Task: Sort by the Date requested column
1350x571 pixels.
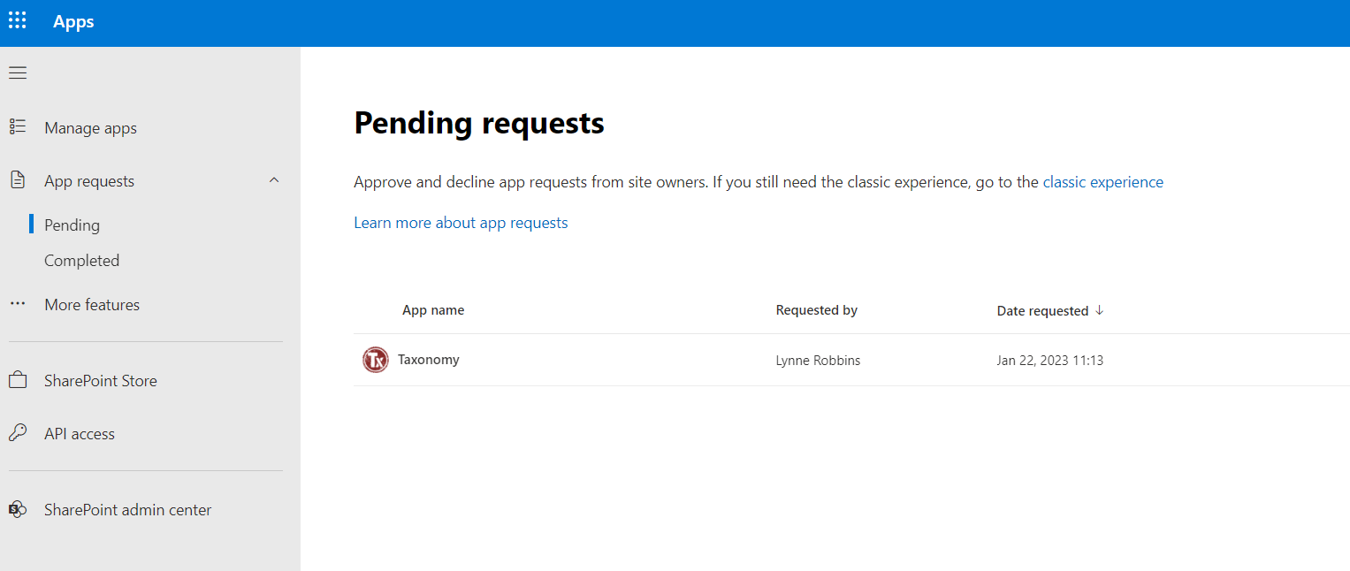Action: [1042, 311]
